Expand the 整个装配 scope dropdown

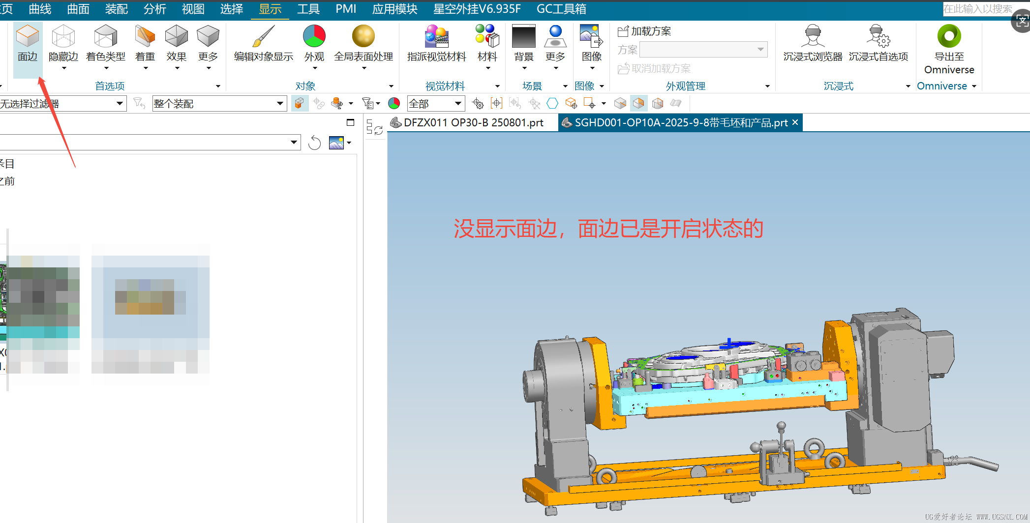click(279, 104)
